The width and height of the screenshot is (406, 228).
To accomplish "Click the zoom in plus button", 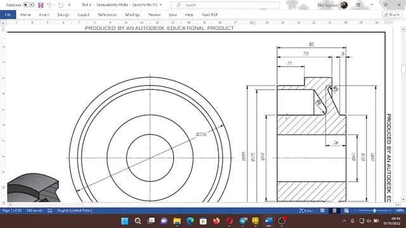I will [391, 211].
